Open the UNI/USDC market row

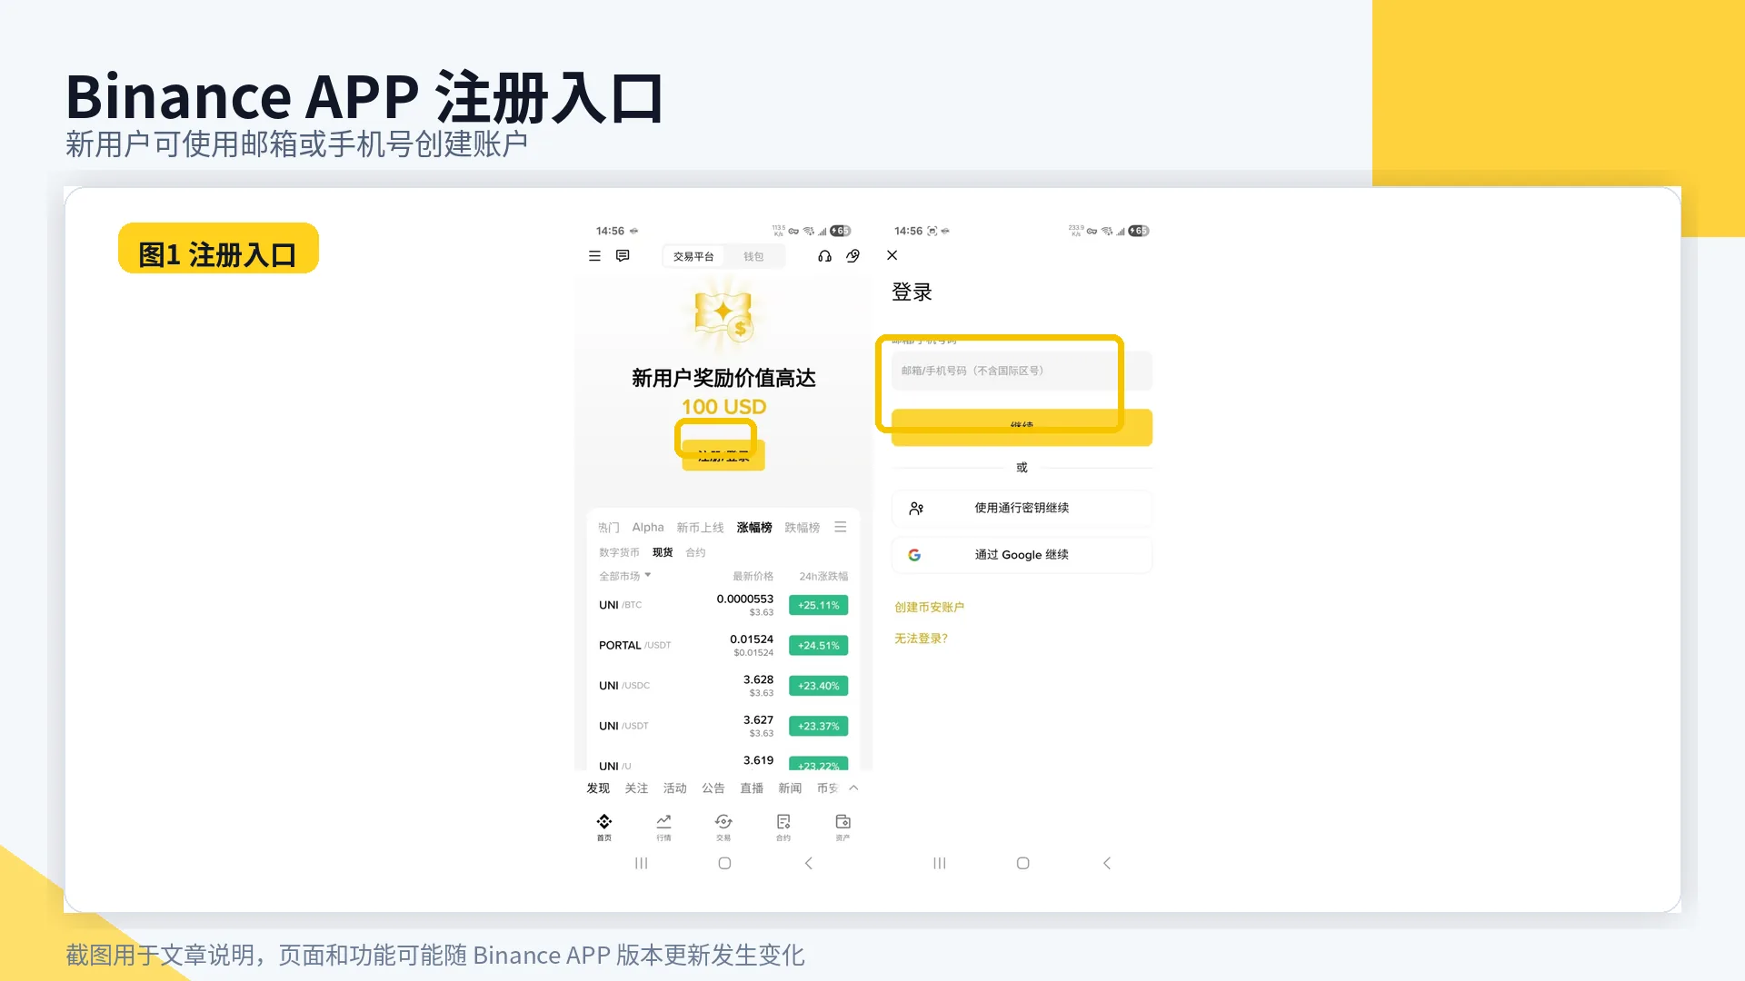coord(723,686)
